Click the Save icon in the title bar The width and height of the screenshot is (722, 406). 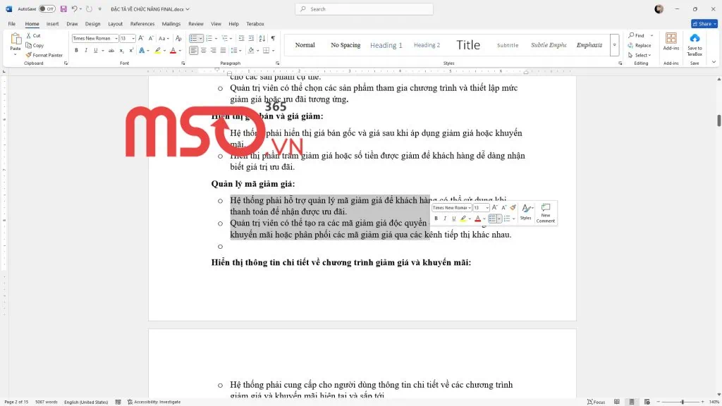tap(63, 9)
